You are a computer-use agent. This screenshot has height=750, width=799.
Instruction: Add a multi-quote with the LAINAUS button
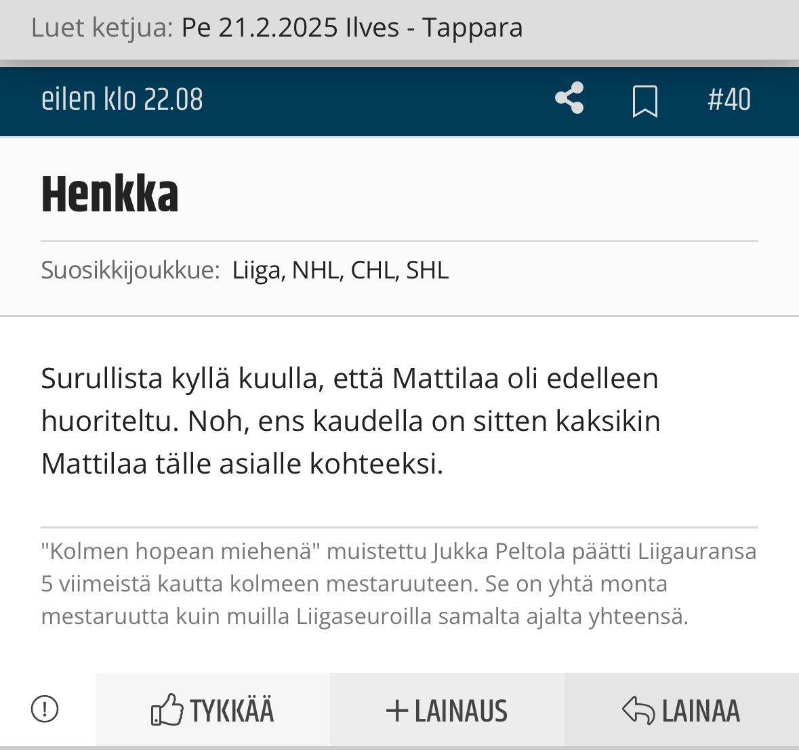[x=447, y=710]
